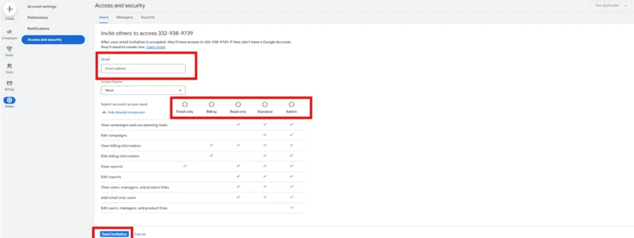Select Access and security menu item
The height and width of the screenshot is (238, 634).
(53, 40)
